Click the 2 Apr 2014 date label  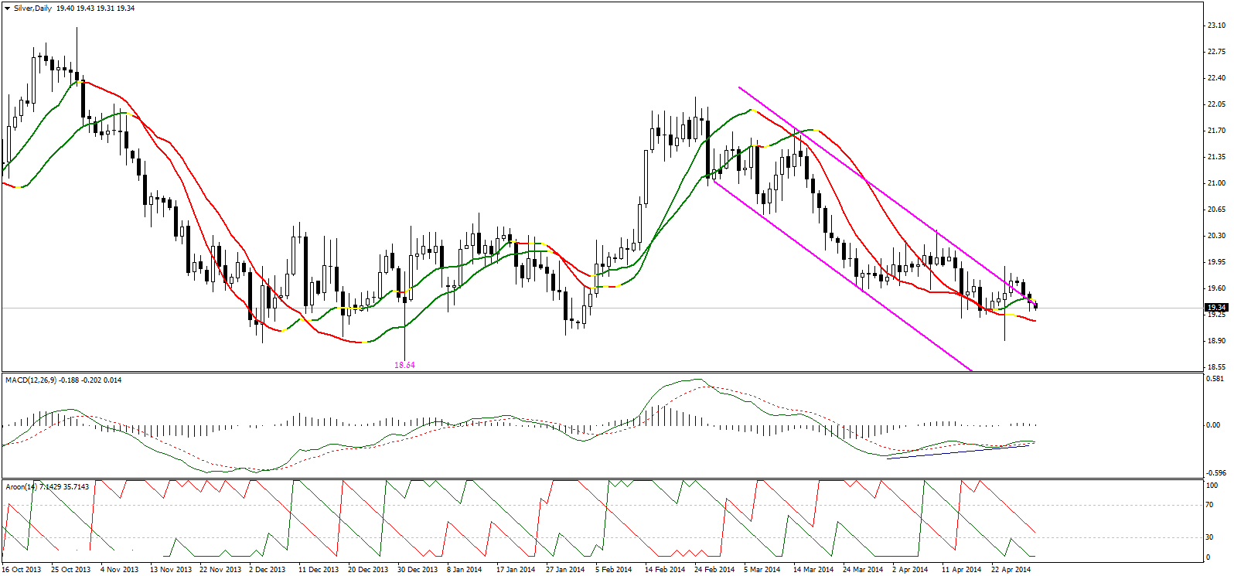coord(910,570)
